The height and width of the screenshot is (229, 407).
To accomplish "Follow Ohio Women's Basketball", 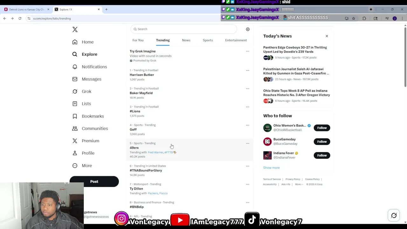I will (x=322, y=128).
